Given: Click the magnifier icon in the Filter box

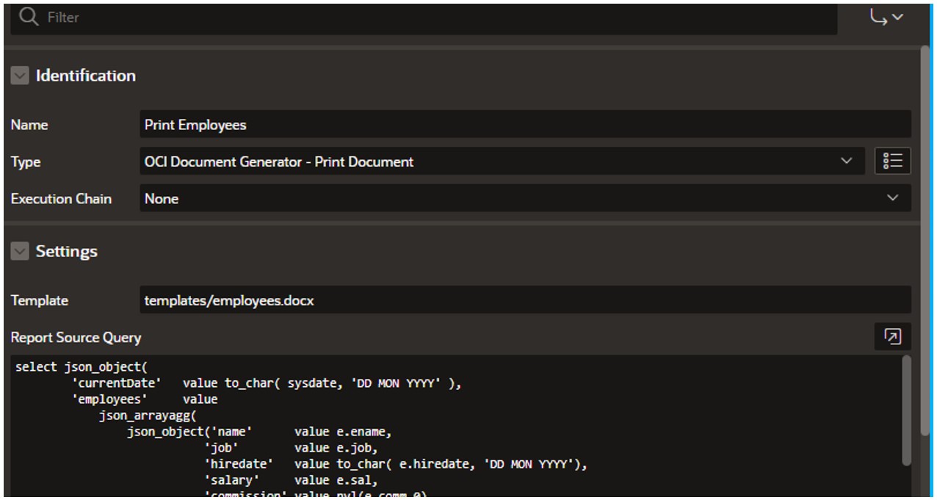Looking at the screenshot, I should (29, 17).
